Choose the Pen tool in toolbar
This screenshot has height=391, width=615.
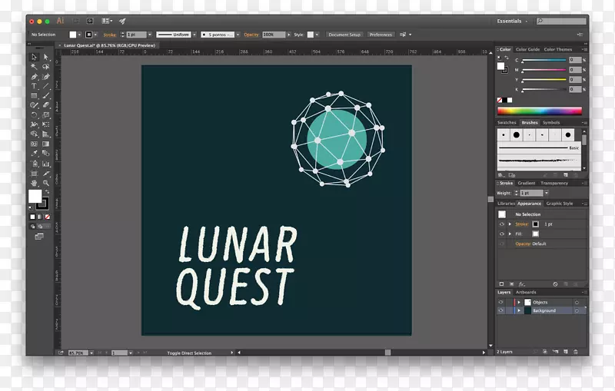coord(34,77)
